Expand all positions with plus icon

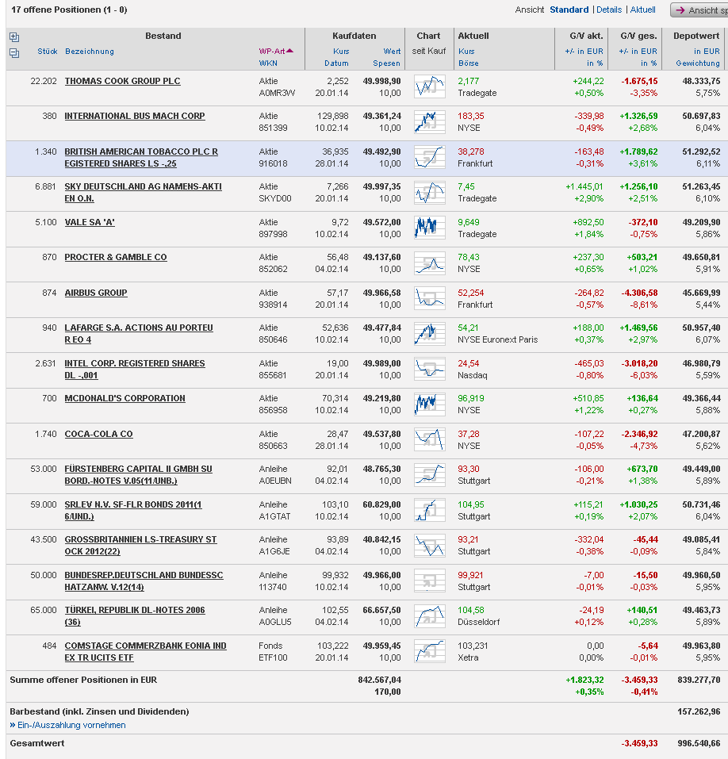14,37
